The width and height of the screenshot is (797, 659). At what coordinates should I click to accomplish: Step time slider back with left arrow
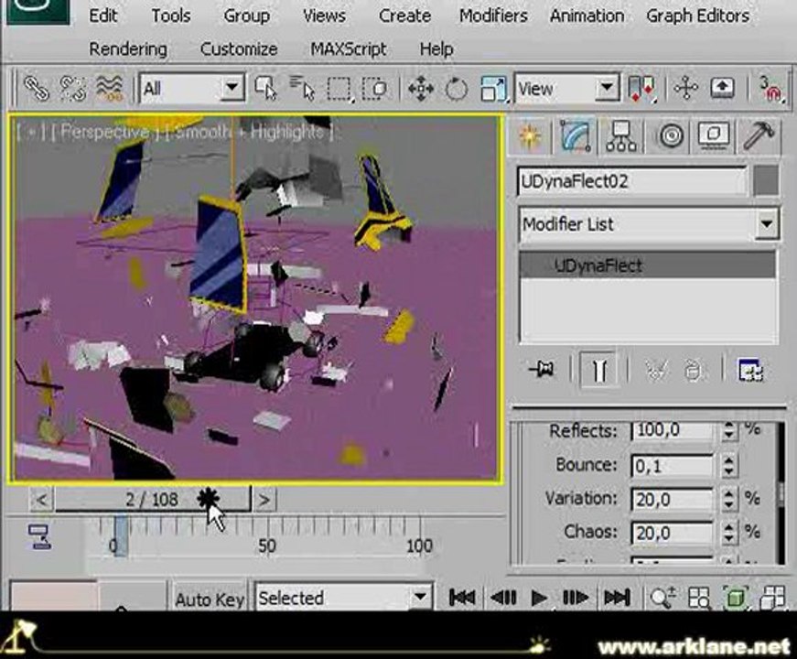42,500
